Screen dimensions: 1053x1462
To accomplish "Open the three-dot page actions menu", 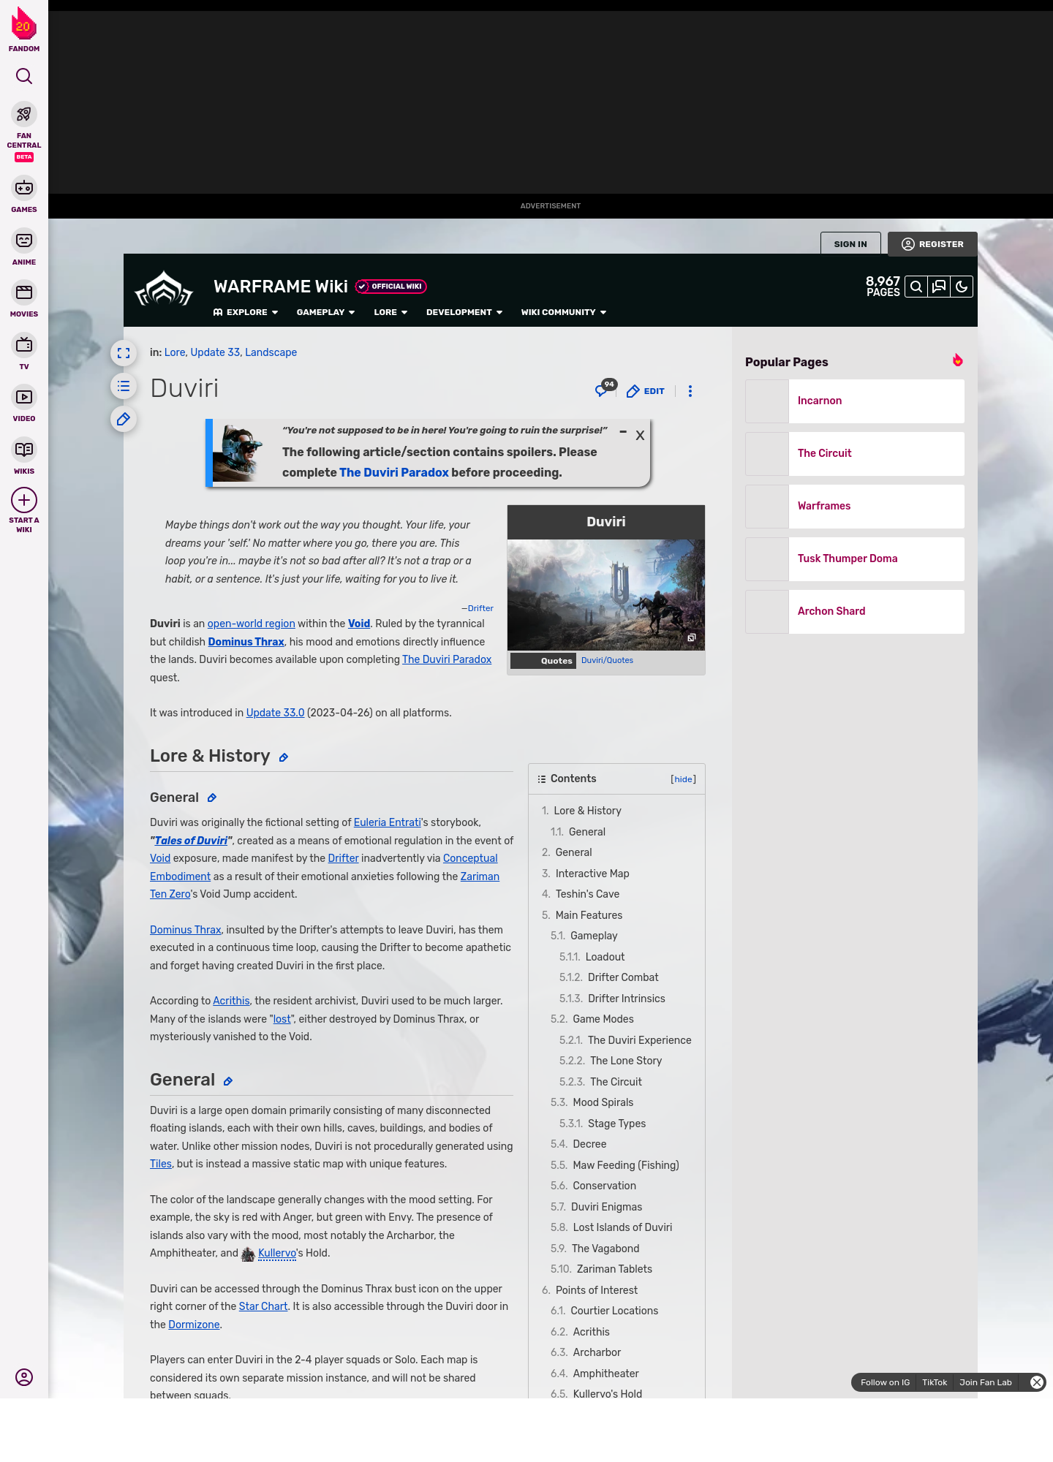I will coord(690,391).
